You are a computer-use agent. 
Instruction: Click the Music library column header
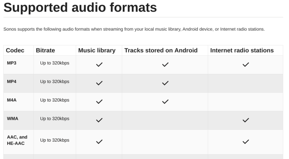tap(97, 50)
